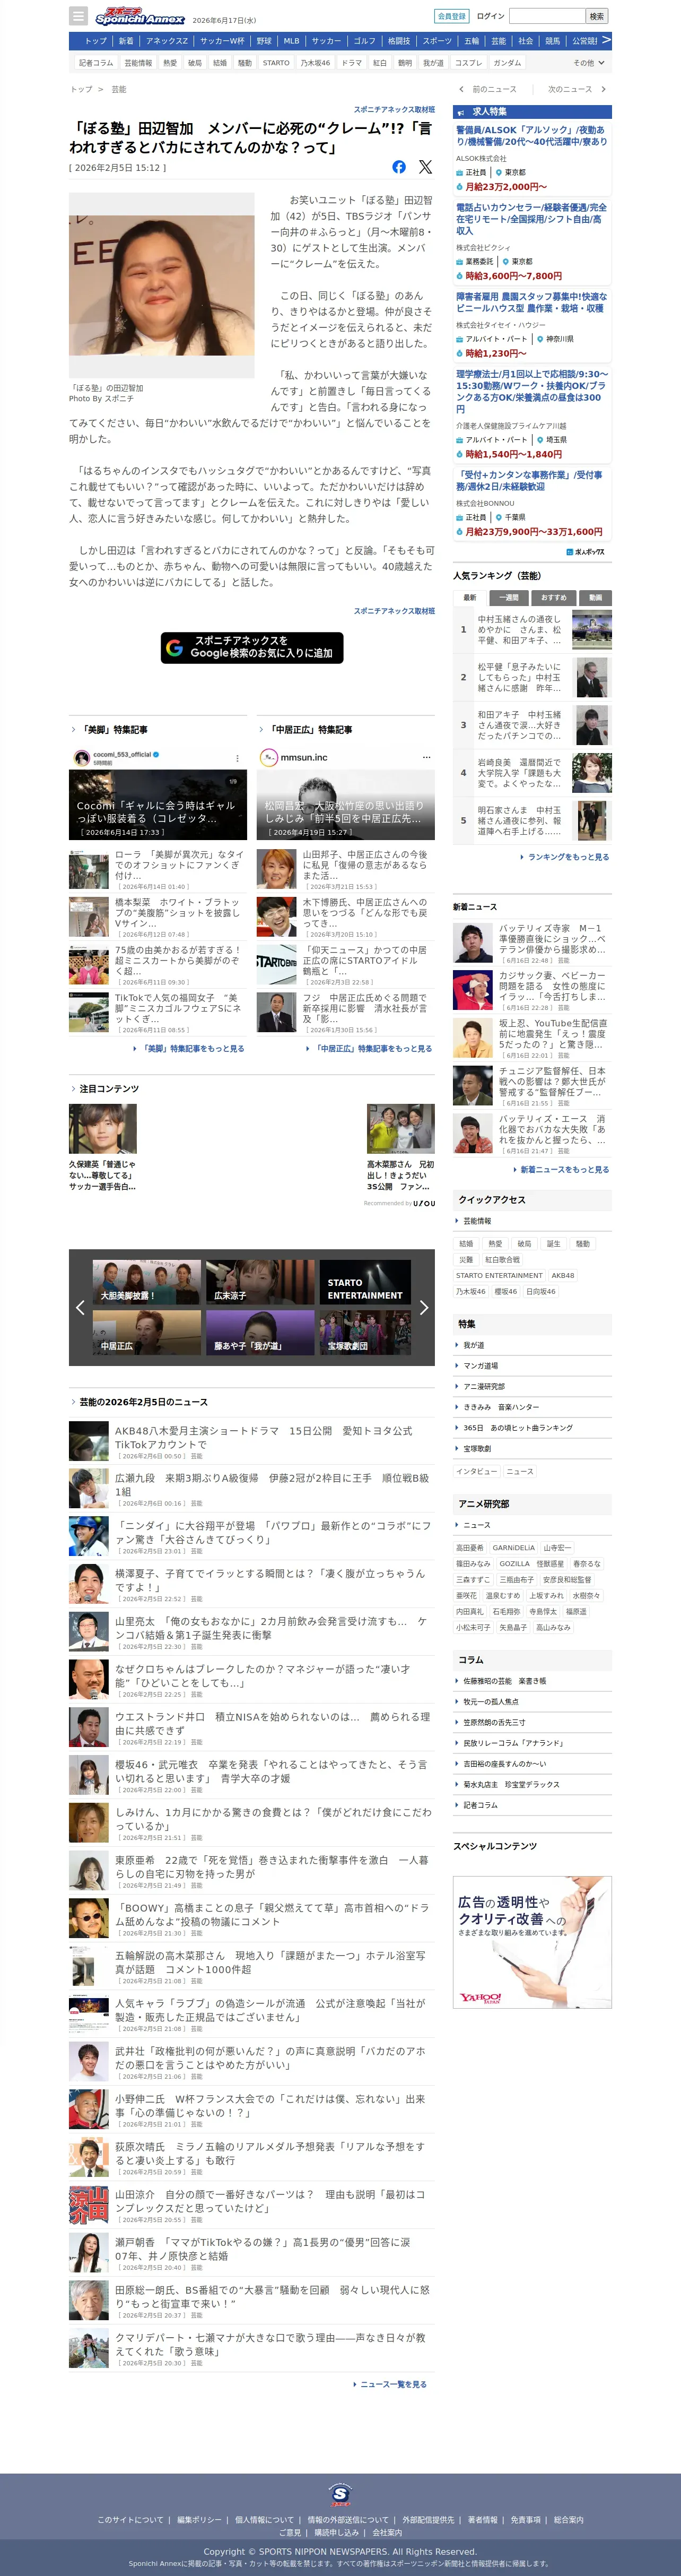This screenshot has width=681, height=2576.
Task: Expand the その他 sub-navigation dropdown
Action: click(x=589, y=62)
